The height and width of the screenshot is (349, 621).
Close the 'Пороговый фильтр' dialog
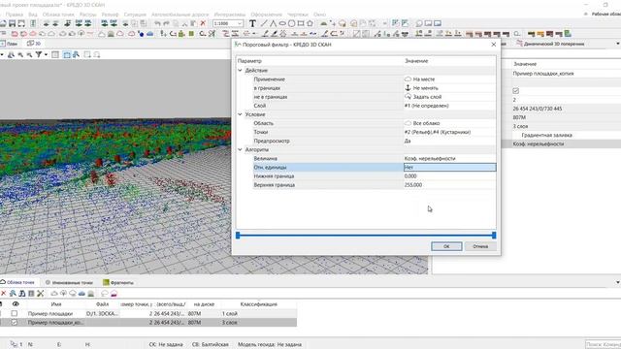click(x=494, y=45)
